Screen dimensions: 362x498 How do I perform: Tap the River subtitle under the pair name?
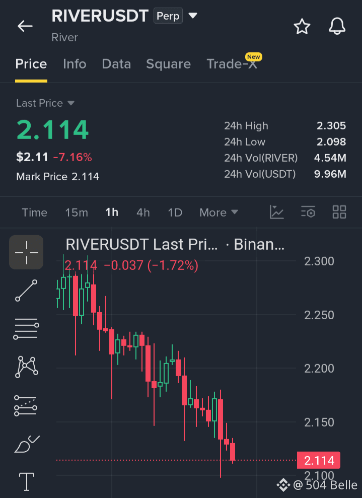coord(65,37)
